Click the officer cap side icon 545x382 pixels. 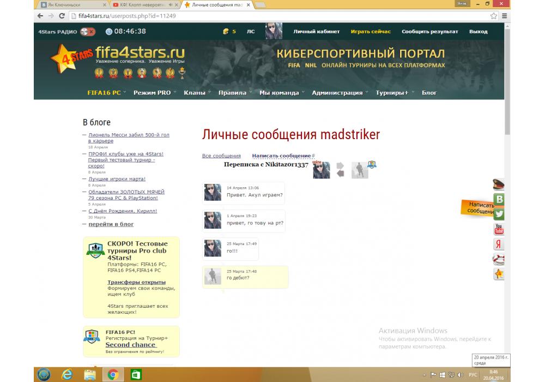[x=499, y=184]
